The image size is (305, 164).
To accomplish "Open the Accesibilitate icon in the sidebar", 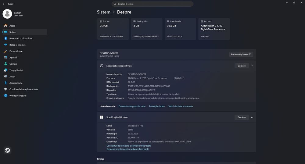I will point(6,83).
